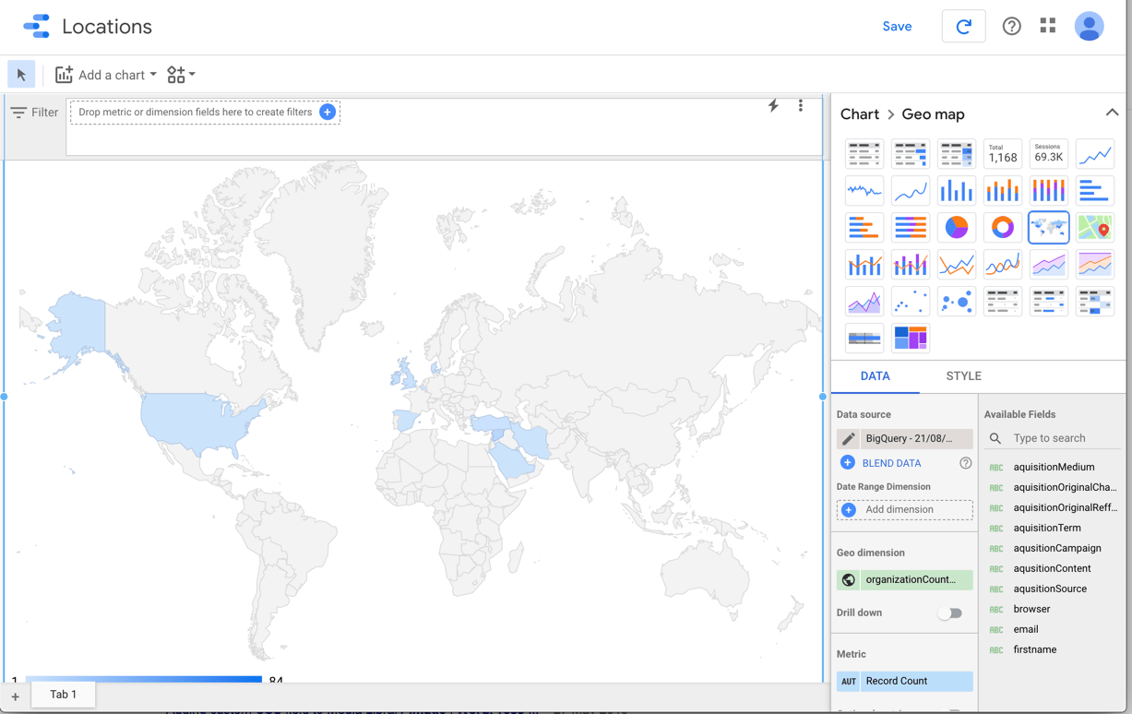
Task: Click the Type to search field
Action: pos(1061,438)
